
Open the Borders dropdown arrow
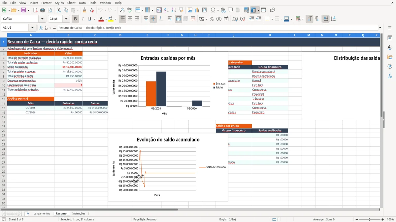click(x=272, y=19)
